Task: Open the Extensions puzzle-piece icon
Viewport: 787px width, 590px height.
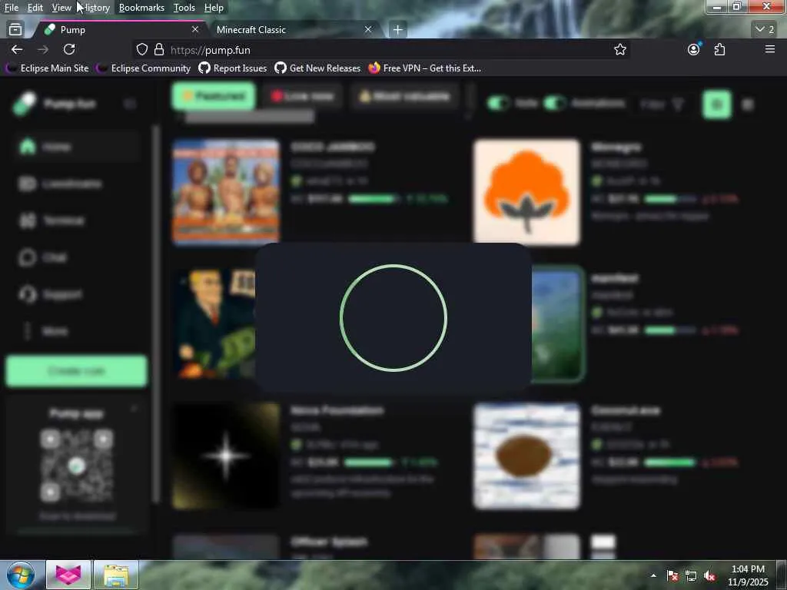Action: click(719, 49)
